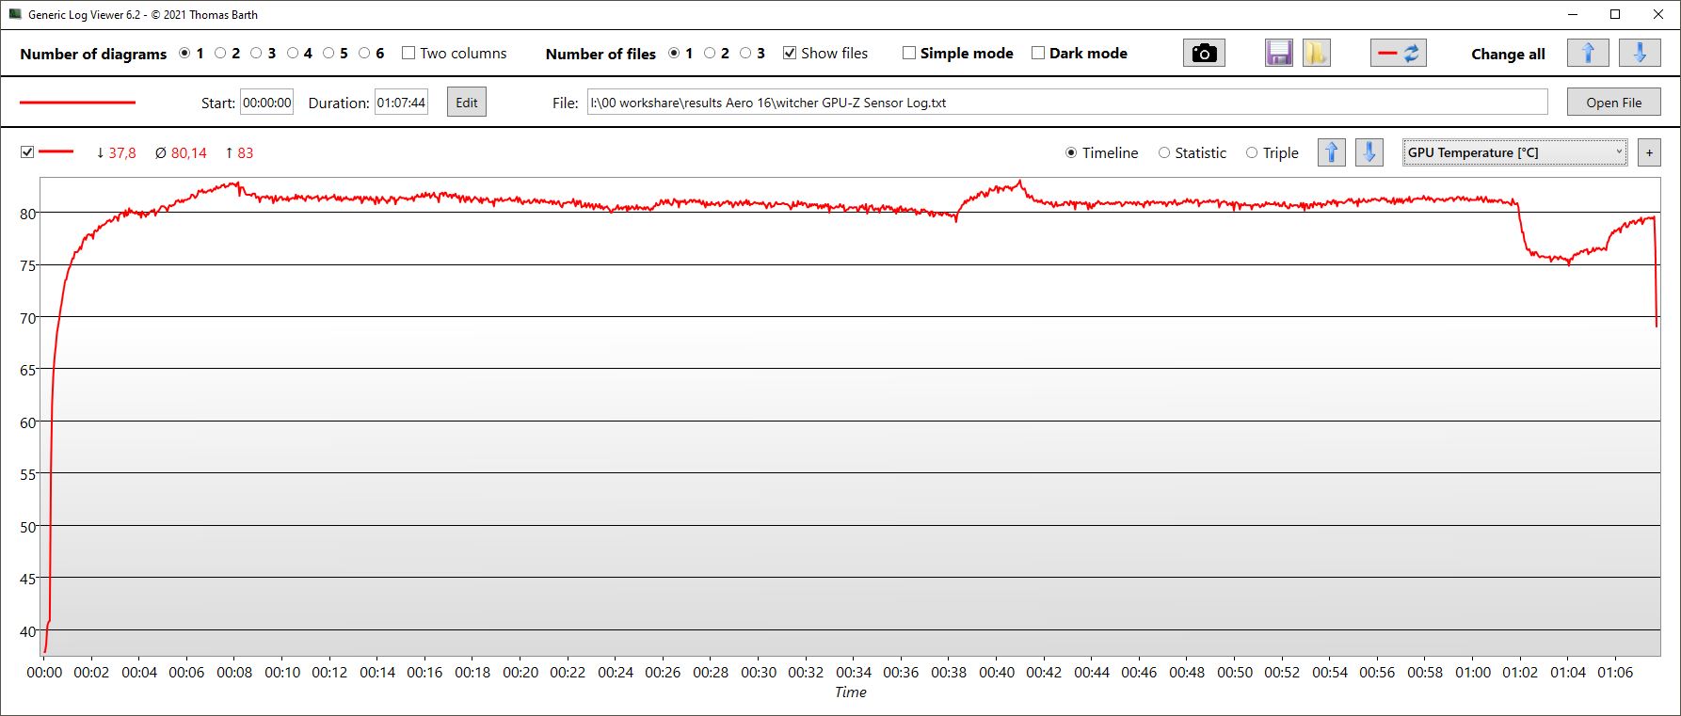
Task: Click the 75 label on the temperature axis
Action: [27, 266]
